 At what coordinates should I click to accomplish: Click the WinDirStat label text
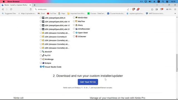point(83,17)
